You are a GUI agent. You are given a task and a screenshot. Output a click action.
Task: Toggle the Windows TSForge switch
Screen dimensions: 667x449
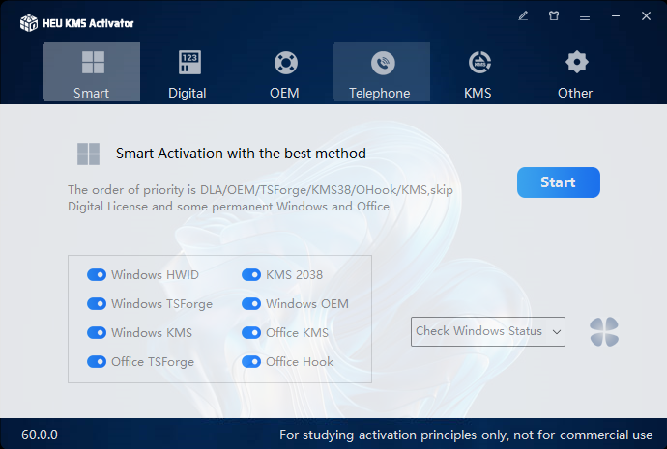point(97,304)
